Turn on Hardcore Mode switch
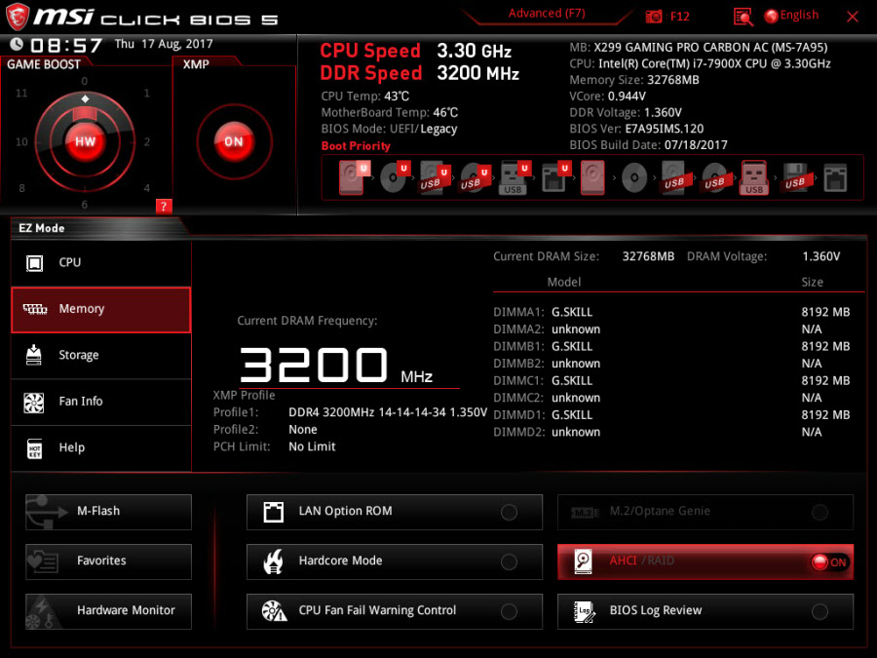Viewport: 877px width, 658px height. click(x=508, y=561)
